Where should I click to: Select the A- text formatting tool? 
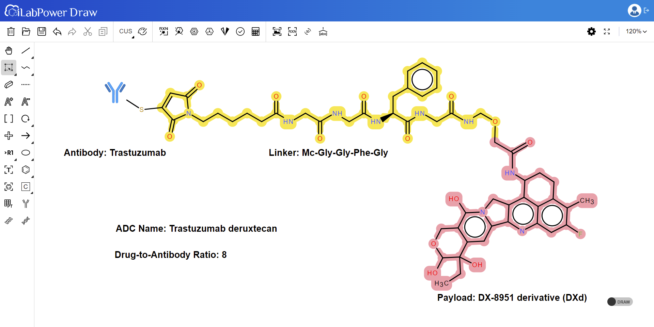click(x=26, y=101)
